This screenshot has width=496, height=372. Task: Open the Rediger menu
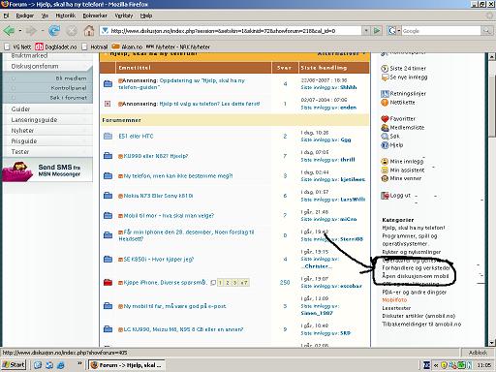(25, 15)
